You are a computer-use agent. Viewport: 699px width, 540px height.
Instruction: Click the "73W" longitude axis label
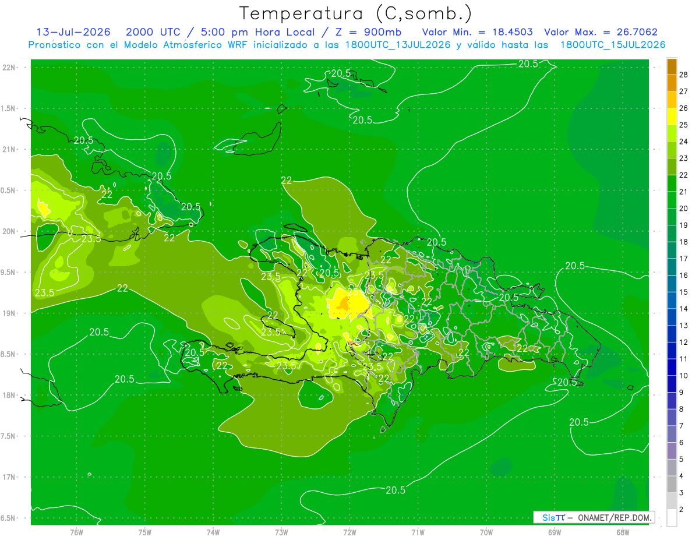click(281, 532)
